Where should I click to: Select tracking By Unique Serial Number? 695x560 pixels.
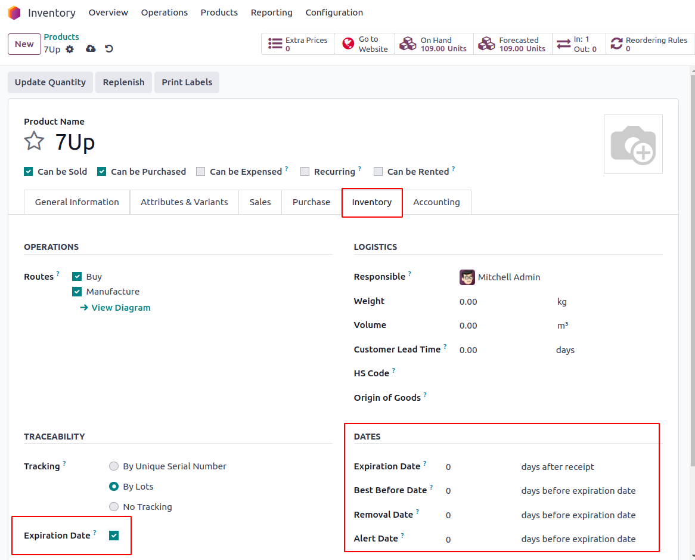point(114,466)
